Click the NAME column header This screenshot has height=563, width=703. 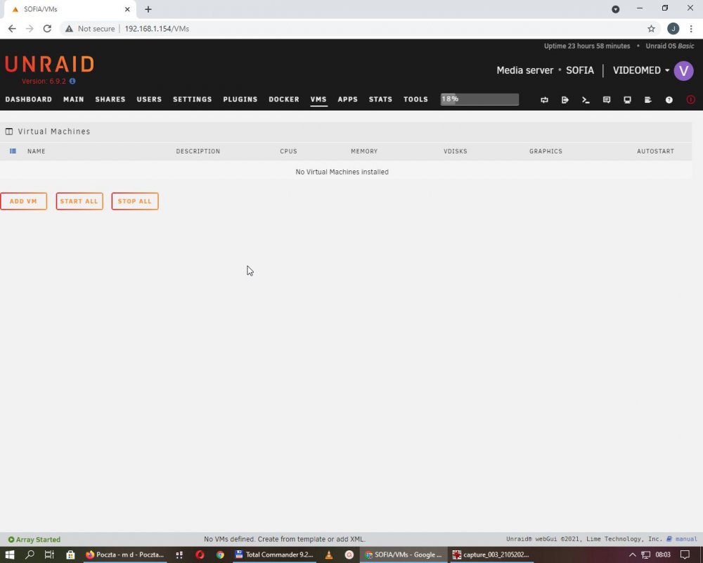pyautogui.click(x=37, y=151)
